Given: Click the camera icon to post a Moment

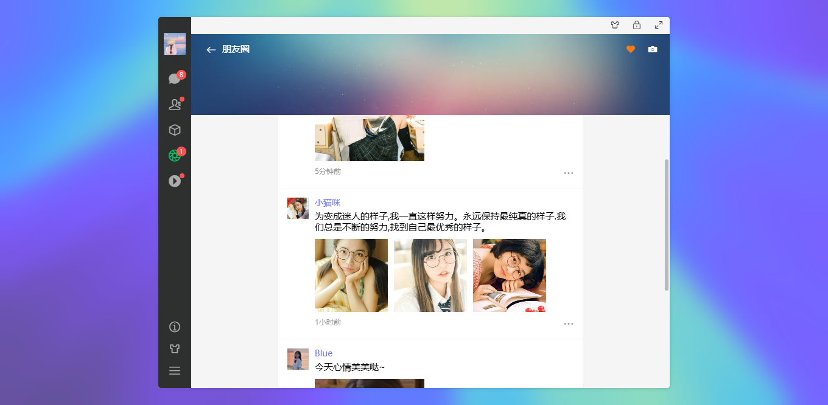Looking at the screenshot, I should tap(652, 49).
